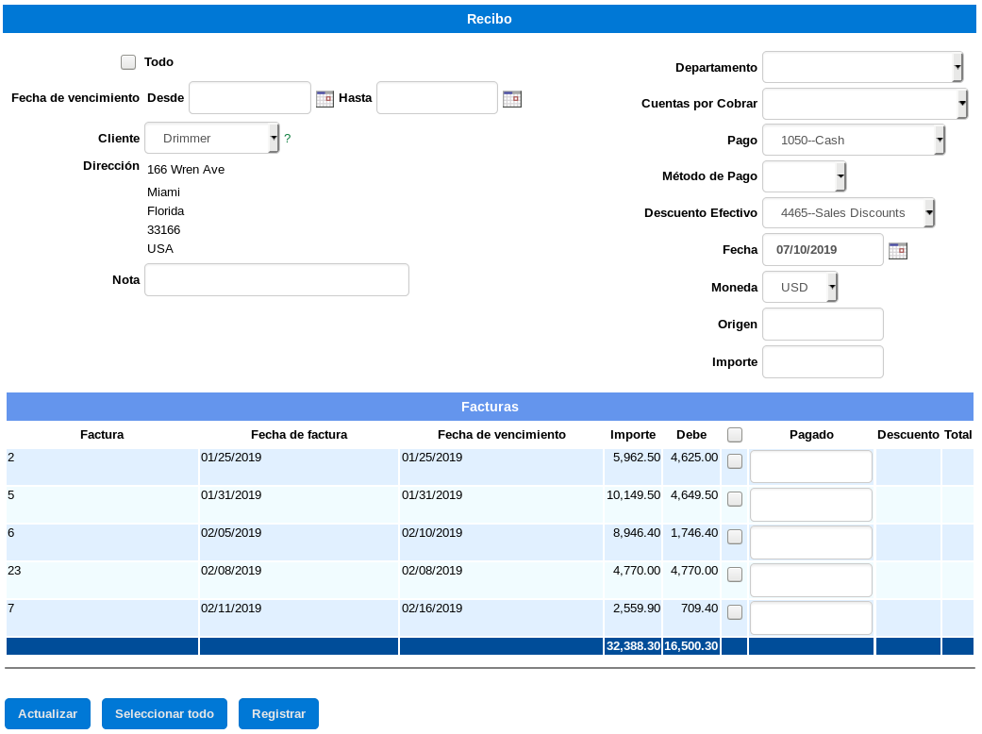Click the Fecha de factura column header

point(299,435)
